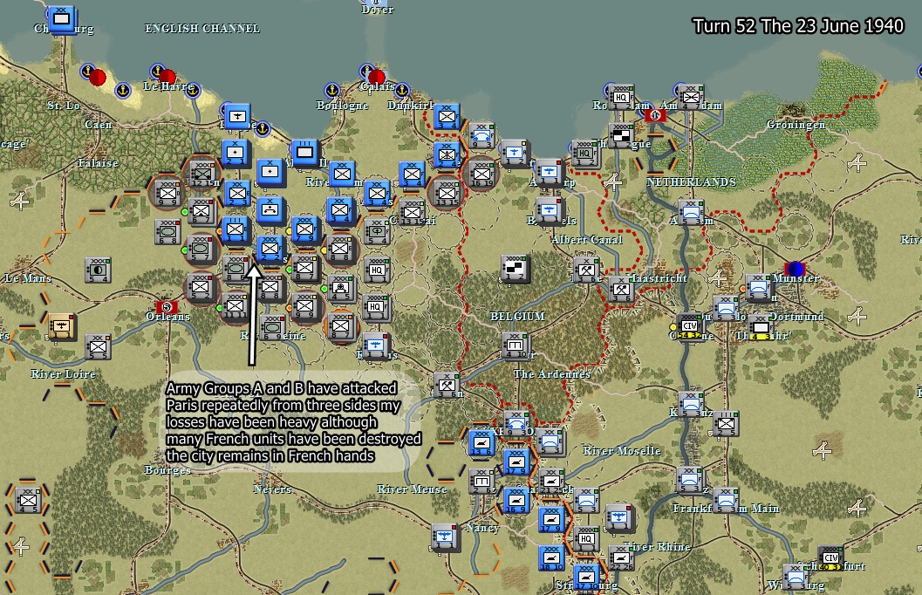Image resolution: width=922 pixels, height=595 pixels.
Task: Select the engineer unit at Maastricht
Action: click(x=621, y=290)
